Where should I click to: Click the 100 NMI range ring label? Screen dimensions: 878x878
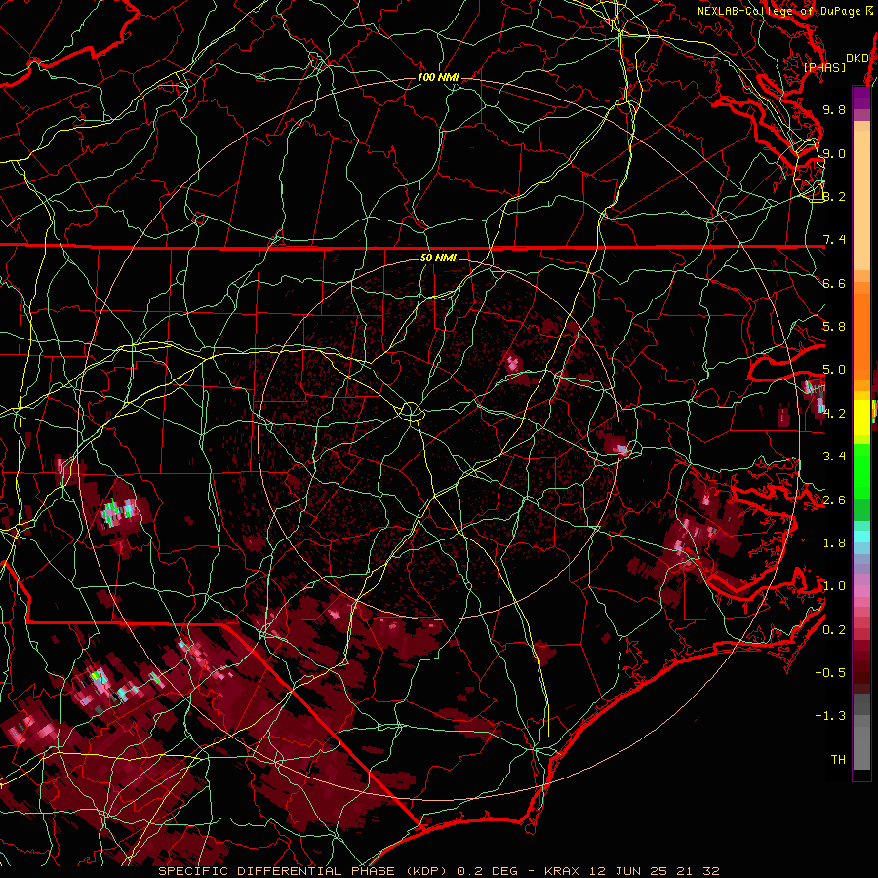438,77
